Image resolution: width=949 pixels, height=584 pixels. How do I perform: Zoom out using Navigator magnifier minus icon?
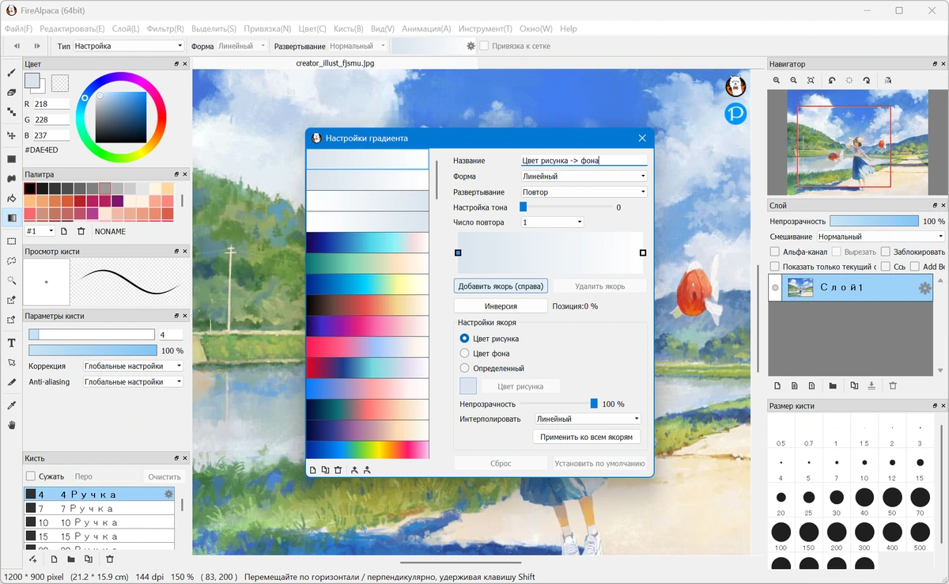coord(793,80)
